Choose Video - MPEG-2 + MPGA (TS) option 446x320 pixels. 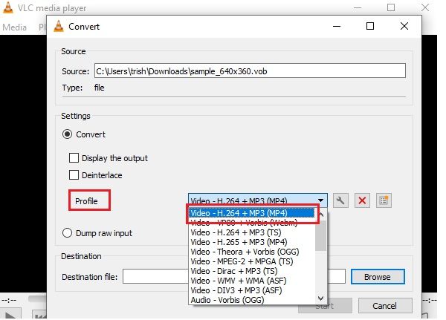coord(252,261)
